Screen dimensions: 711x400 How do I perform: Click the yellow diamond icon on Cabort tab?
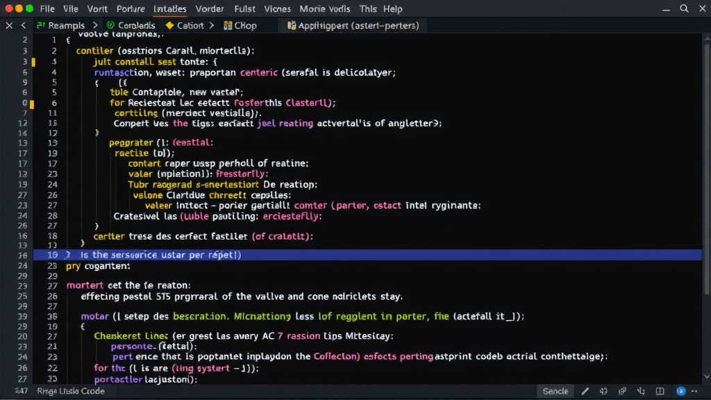[169, 26]
